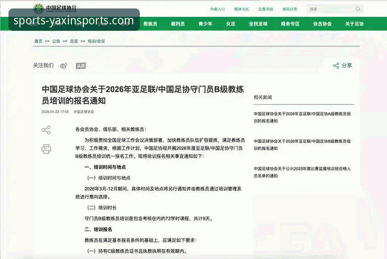Go to 公告 in the breadcrumb
The width and height of the screenshot is (387, 259).
coord(56,41)
